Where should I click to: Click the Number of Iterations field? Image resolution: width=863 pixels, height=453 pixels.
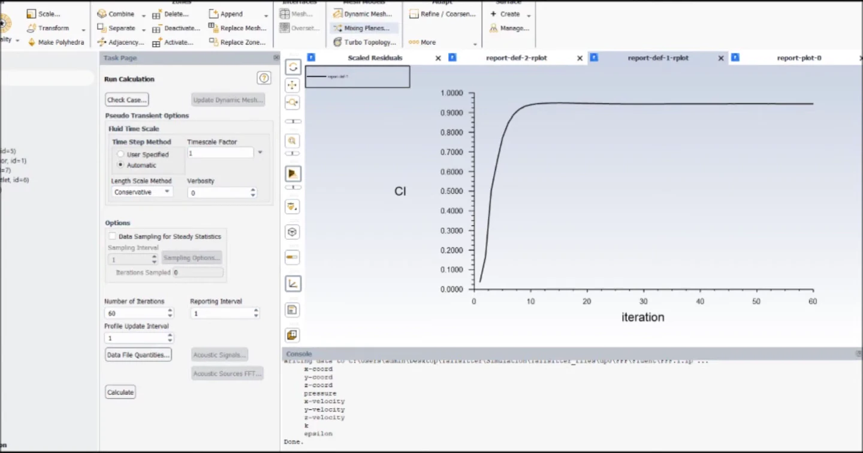tap(135, 313)
